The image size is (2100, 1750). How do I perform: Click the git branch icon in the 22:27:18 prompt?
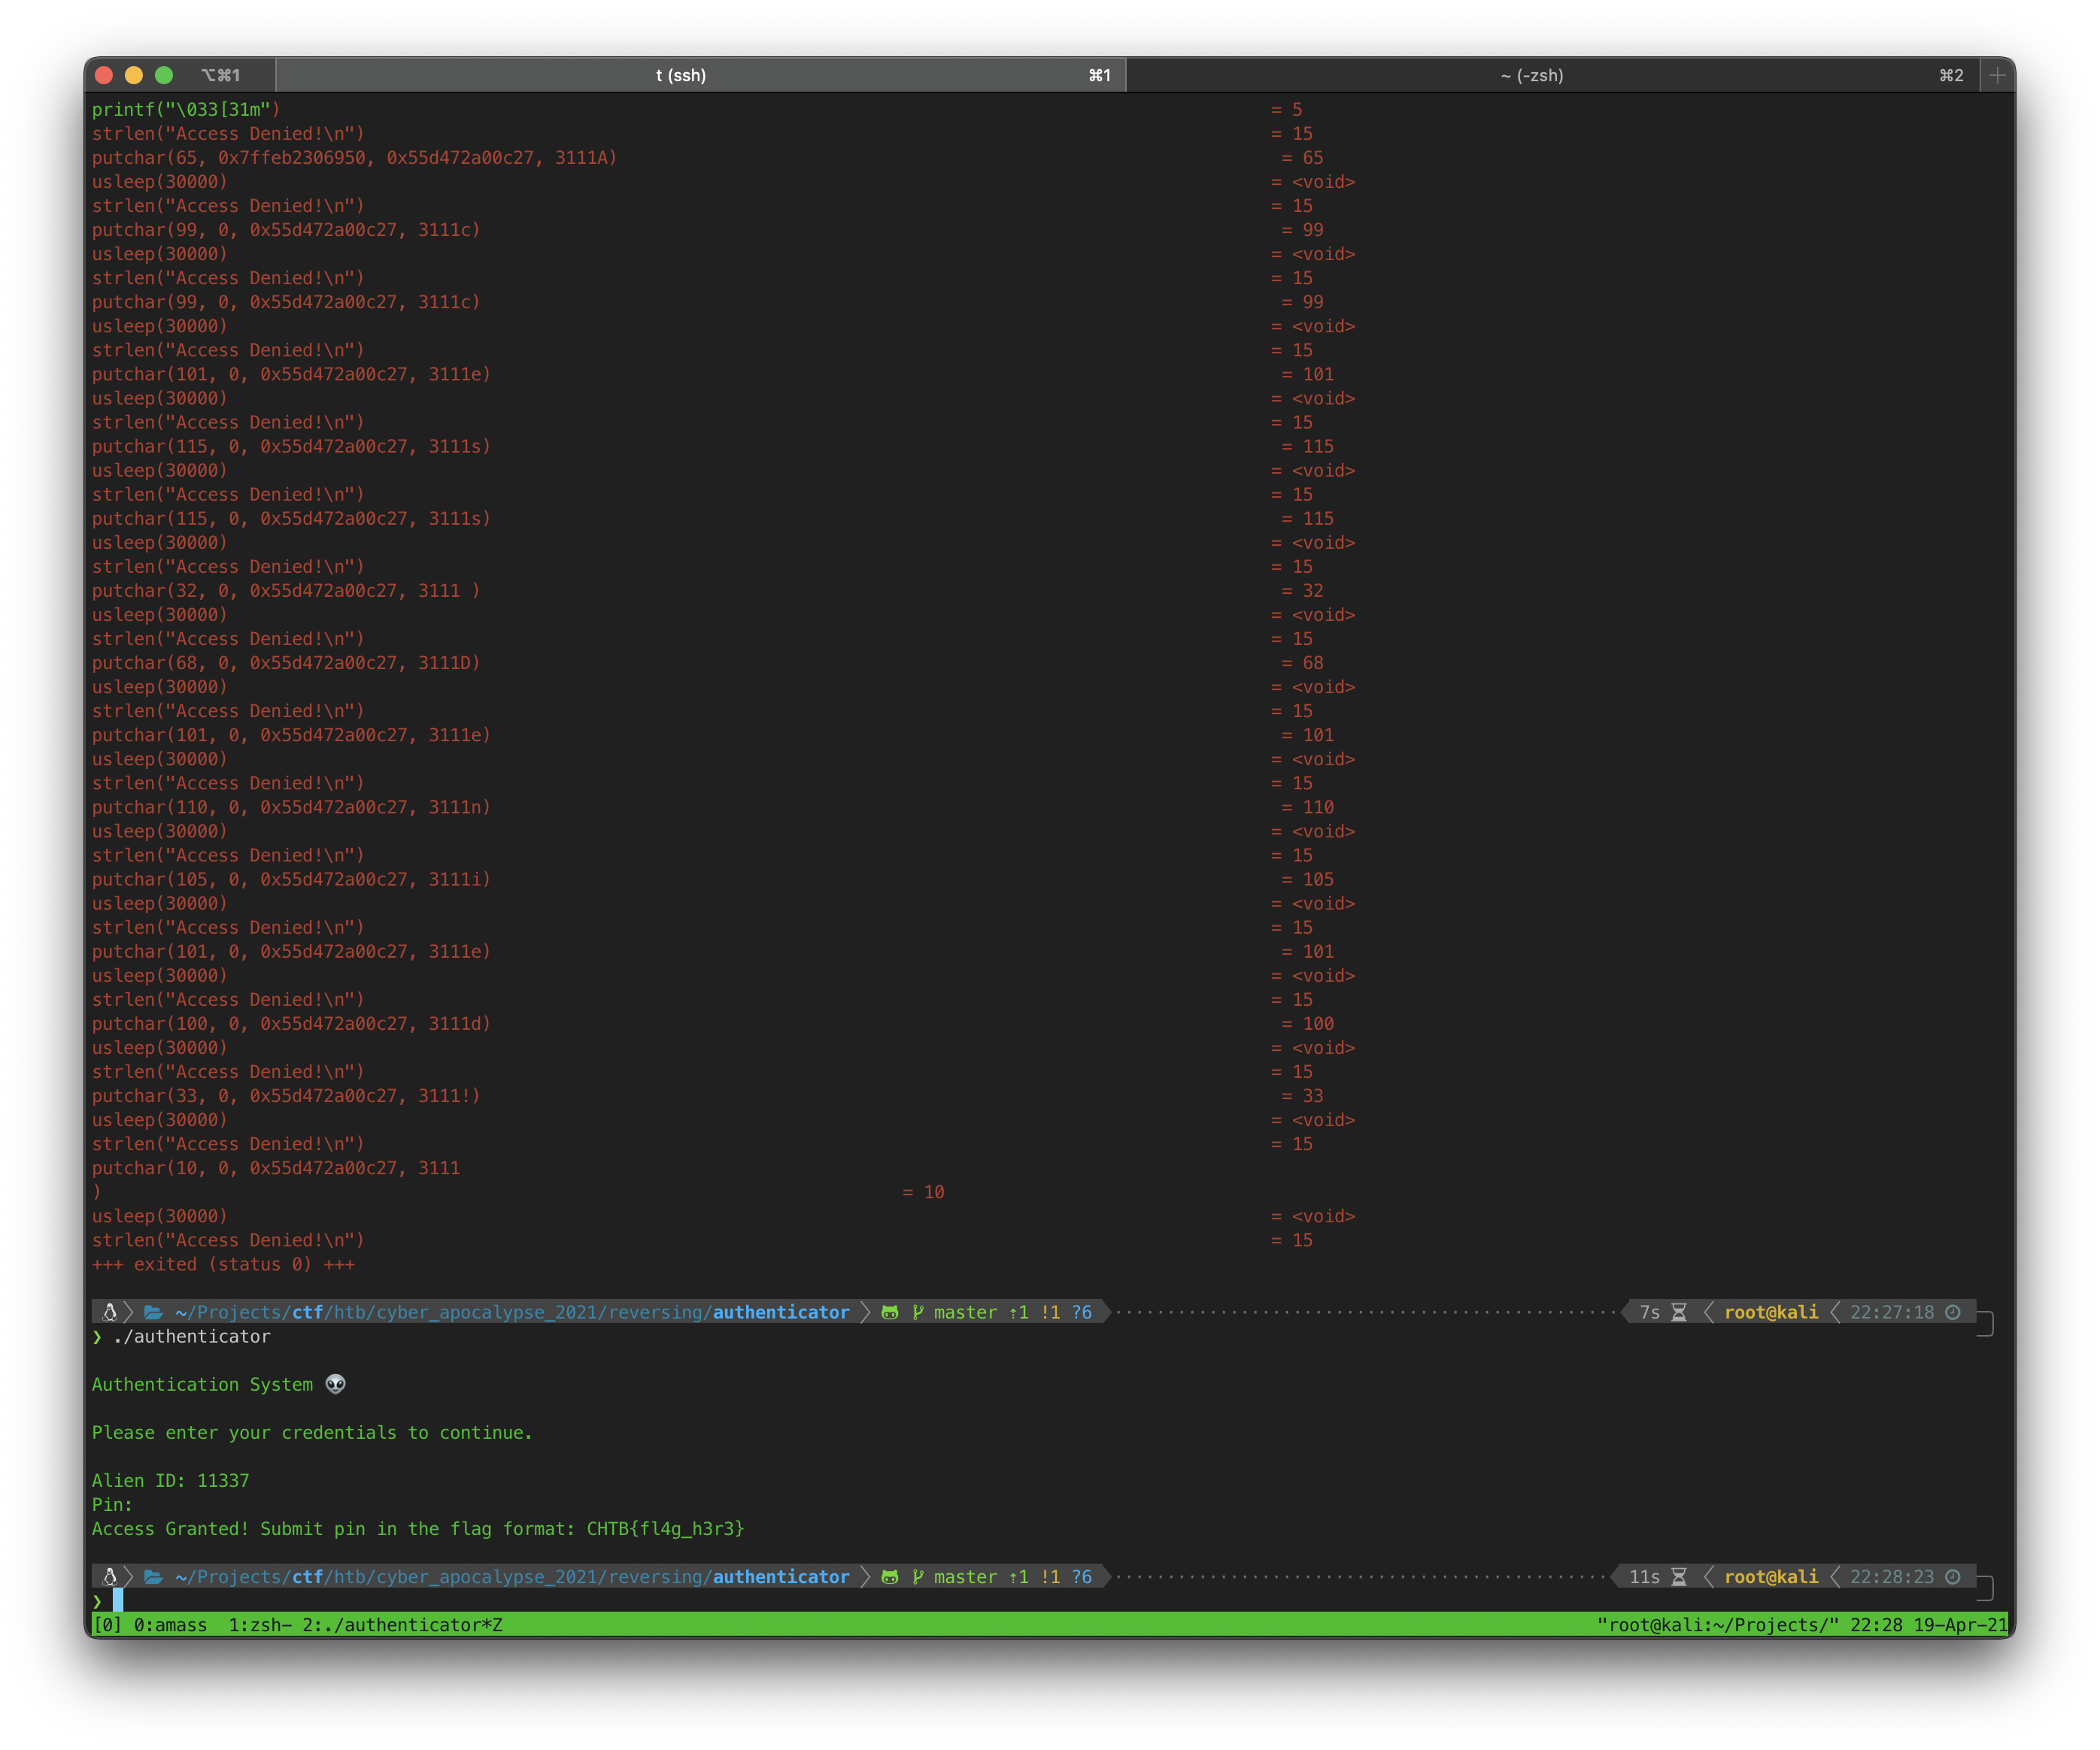pyautogui.click(x=917, y=1312)
